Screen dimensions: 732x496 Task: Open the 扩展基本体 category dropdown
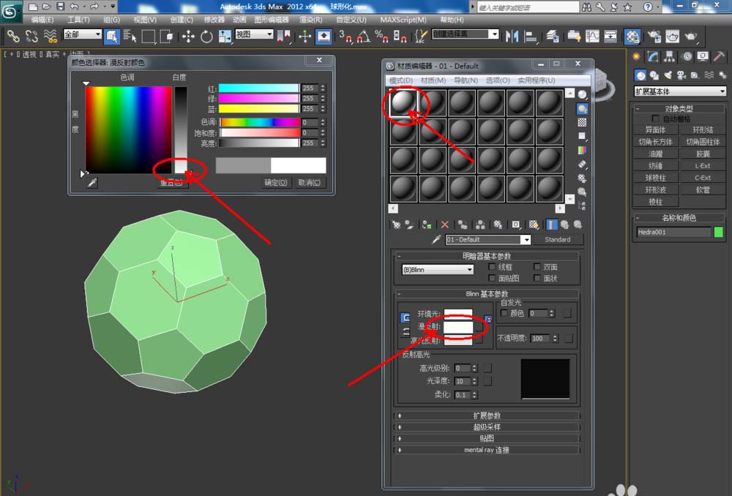(680, 91)
